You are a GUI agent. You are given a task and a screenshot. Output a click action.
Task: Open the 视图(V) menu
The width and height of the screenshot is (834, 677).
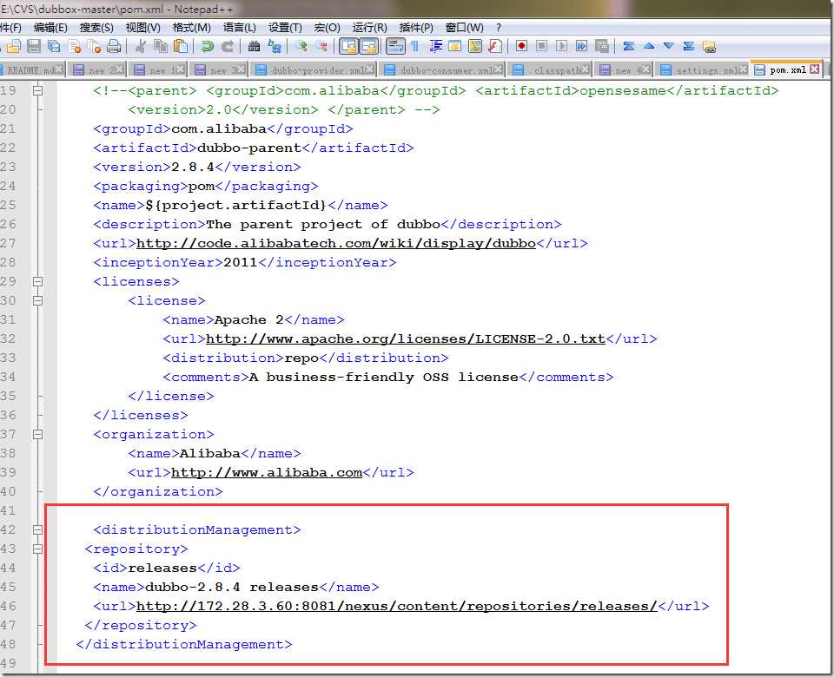pyautogui.click(x=142, y=28)
